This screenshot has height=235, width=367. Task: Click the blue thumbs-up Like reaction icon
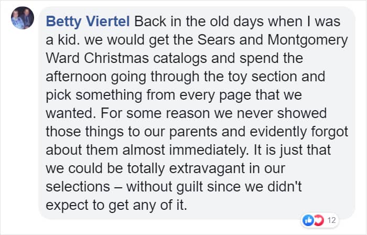(x=309, y=218)
